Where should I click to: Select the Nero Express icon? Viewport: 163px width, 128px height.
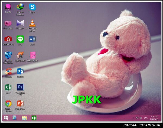(x=20, y=57)
